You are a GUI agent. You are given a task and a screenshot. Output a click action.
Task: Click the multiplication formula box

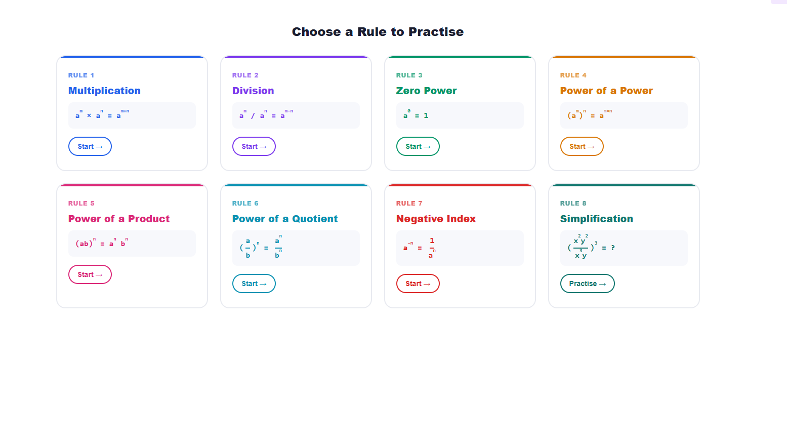pos(132,115)
